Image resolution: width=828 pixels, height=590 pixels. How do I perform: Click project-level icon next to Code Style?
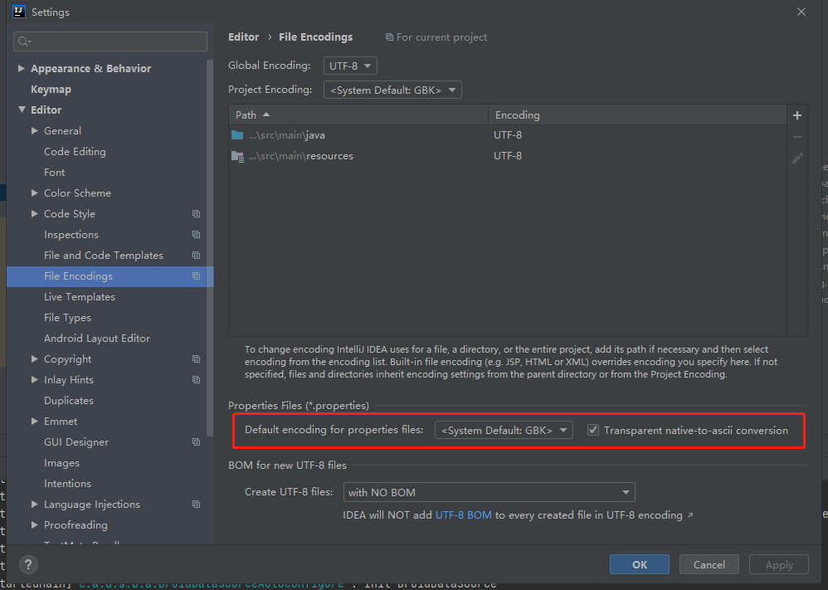coord(196,214)
